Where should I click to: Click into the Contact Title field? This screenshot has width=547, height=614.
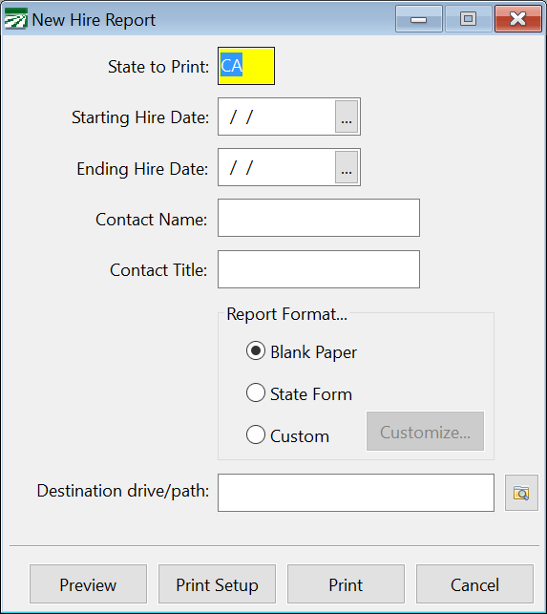pos(319,269)
